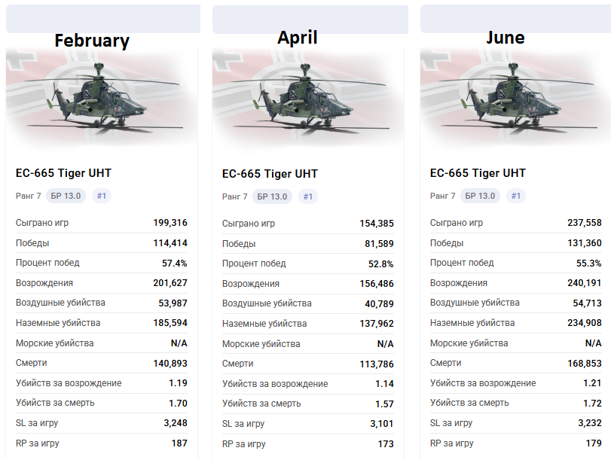Click the БР 13.0 badge in the April card
This screenshot has height=460, width=611.
tap(272, 196)
